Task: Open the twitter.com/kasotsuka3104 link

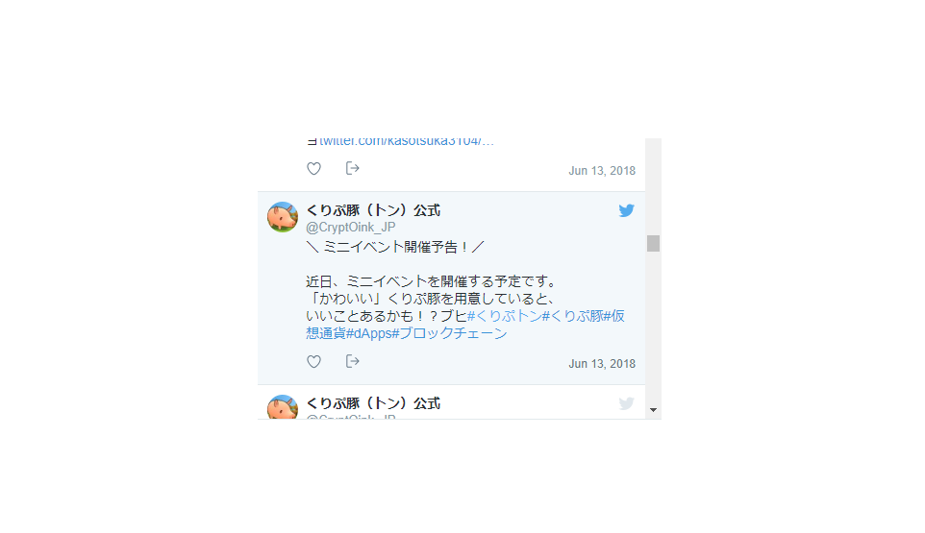Action: click(x=407, y=142)
